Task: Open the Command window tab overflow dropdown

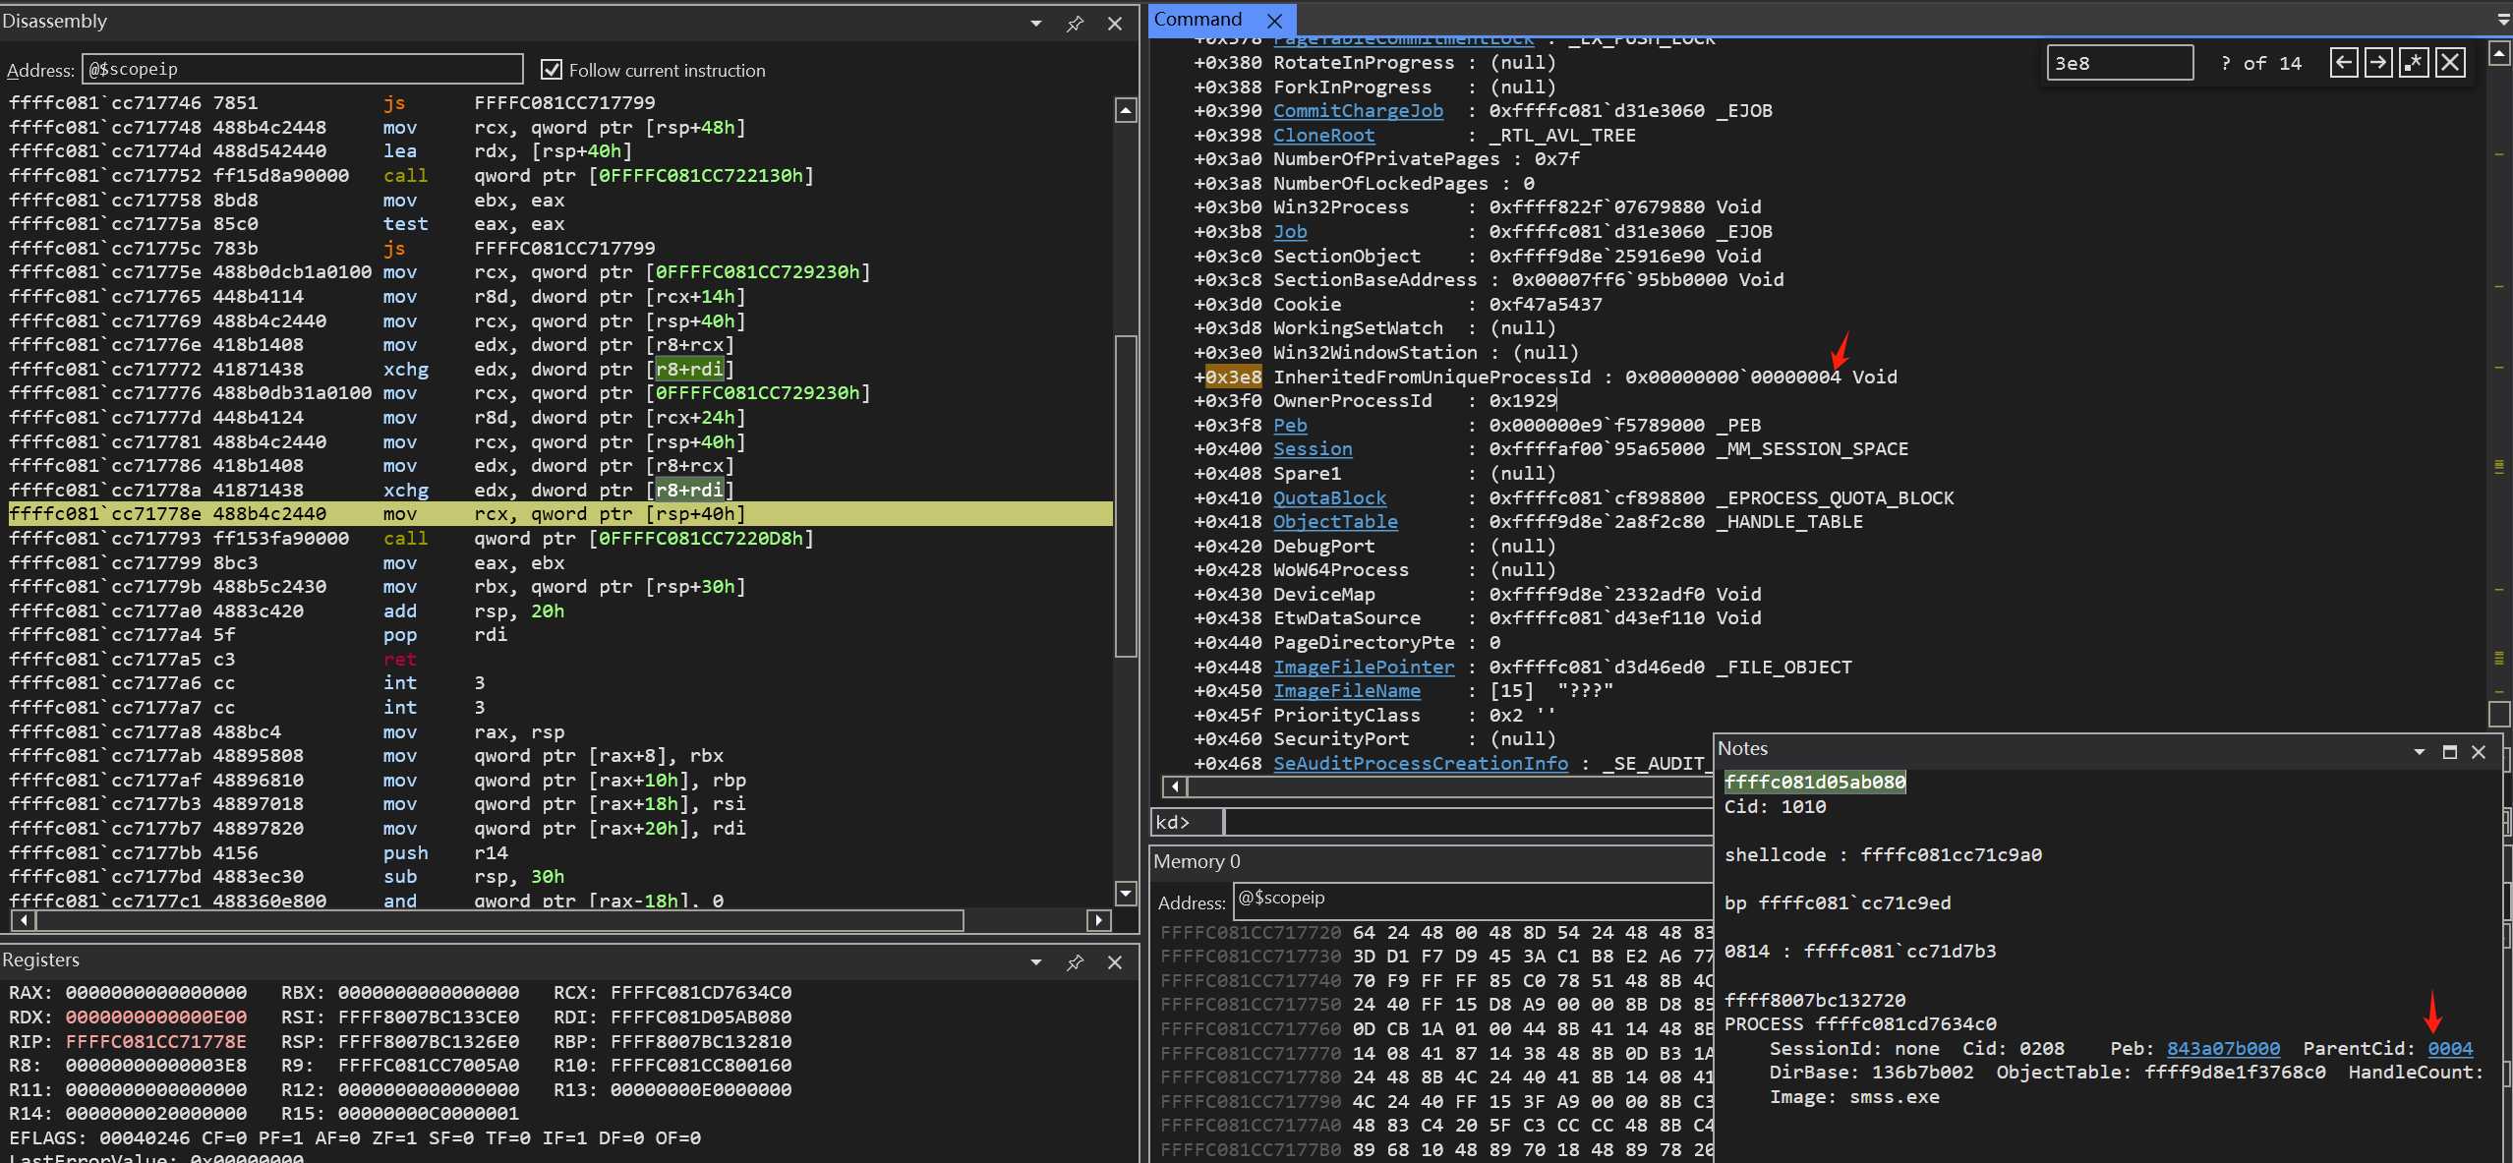Action: point(2503,20)
